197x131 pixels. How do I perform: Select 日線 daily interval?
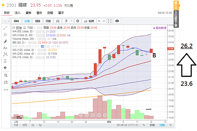pyautogui.click(x=27, y=21)
